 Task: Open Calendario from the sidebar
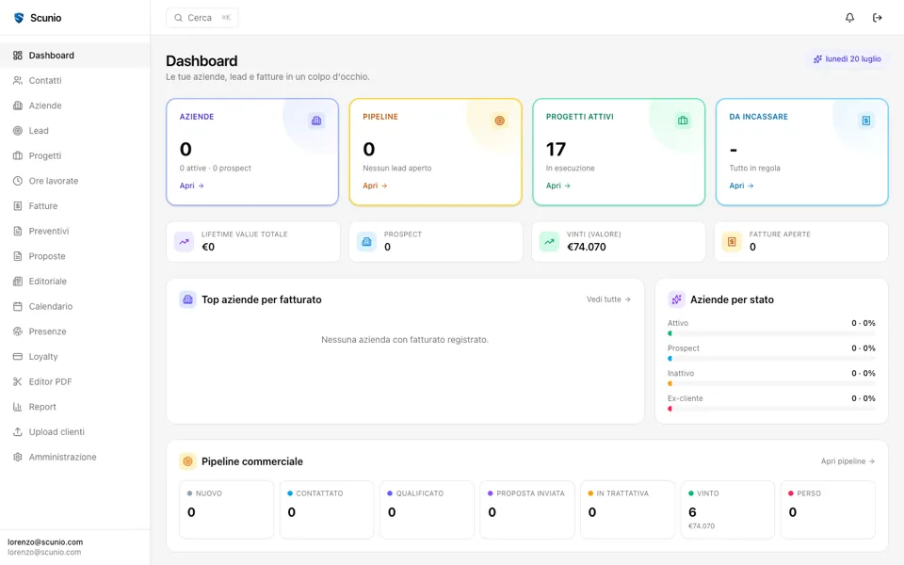click(75, 306)
